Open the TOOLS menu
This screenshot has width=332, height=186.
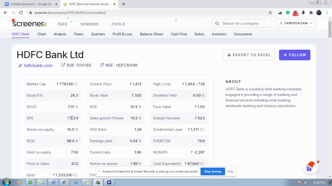point(118,24)
